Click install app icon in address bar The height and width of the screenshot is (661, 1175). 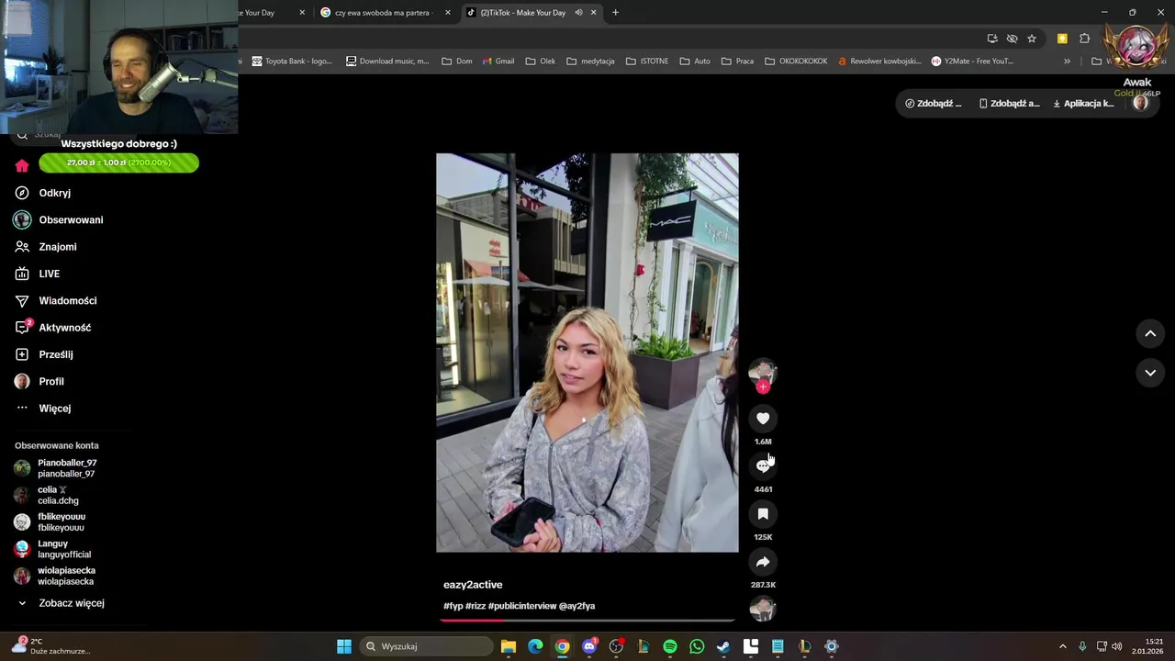992,39
